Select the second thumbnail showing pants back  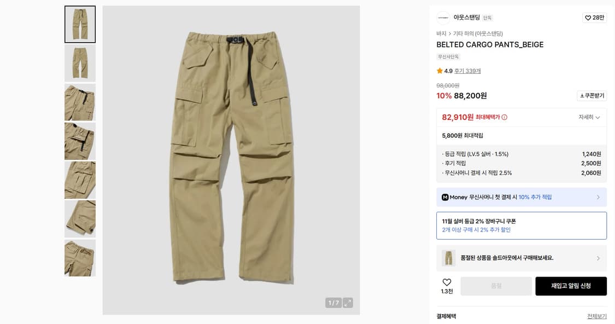(80, 63)
